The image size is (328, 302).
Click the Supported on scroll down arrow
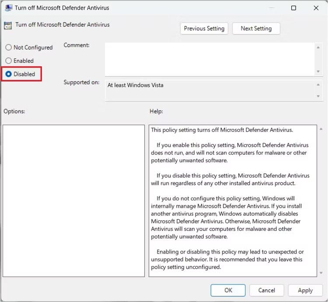318,96
